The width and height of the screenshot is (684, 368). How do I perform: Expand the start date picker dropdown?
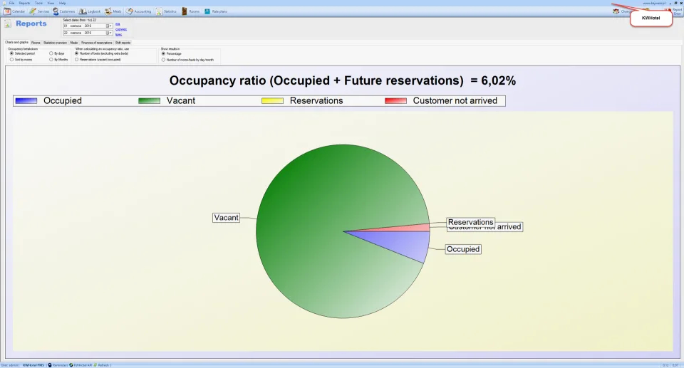pos(110,26)
